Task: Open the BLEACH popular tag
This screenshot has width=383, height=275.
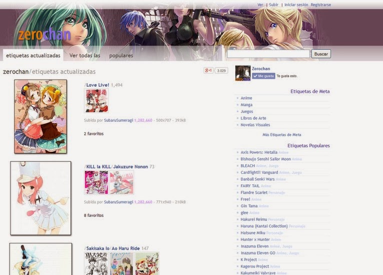Action: coord(248,166)
